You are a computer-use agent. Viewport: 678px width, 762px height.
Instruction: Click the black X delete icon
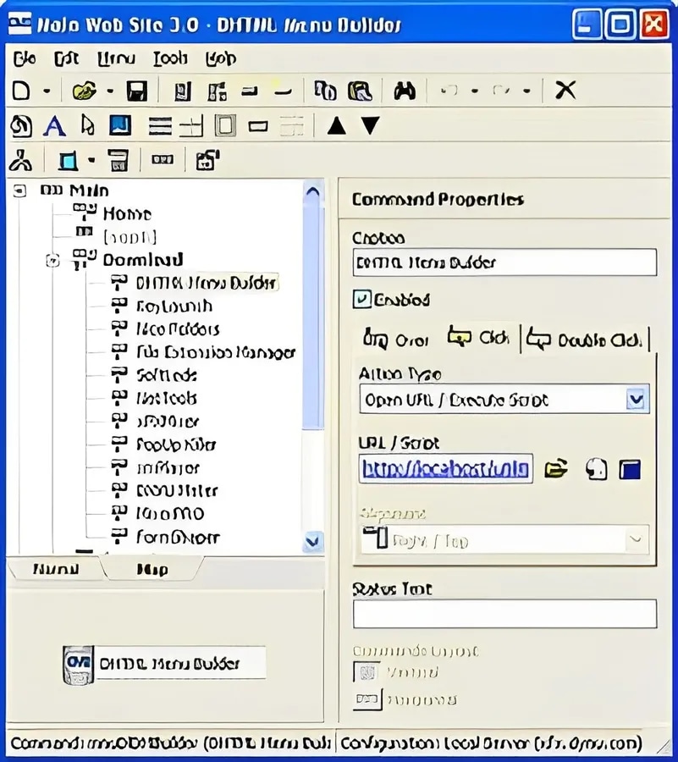point(565,91)
